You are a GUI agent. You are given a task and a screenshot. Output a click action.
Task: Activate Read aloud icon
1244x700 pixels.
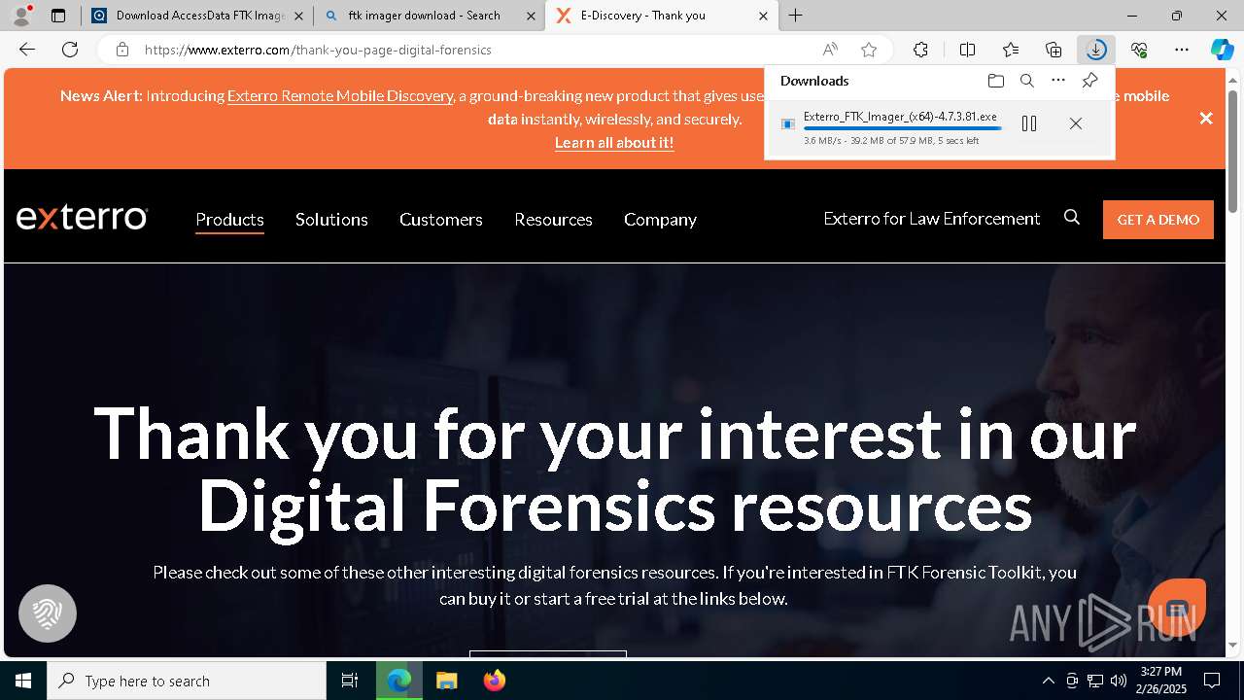tap(830, 50)
